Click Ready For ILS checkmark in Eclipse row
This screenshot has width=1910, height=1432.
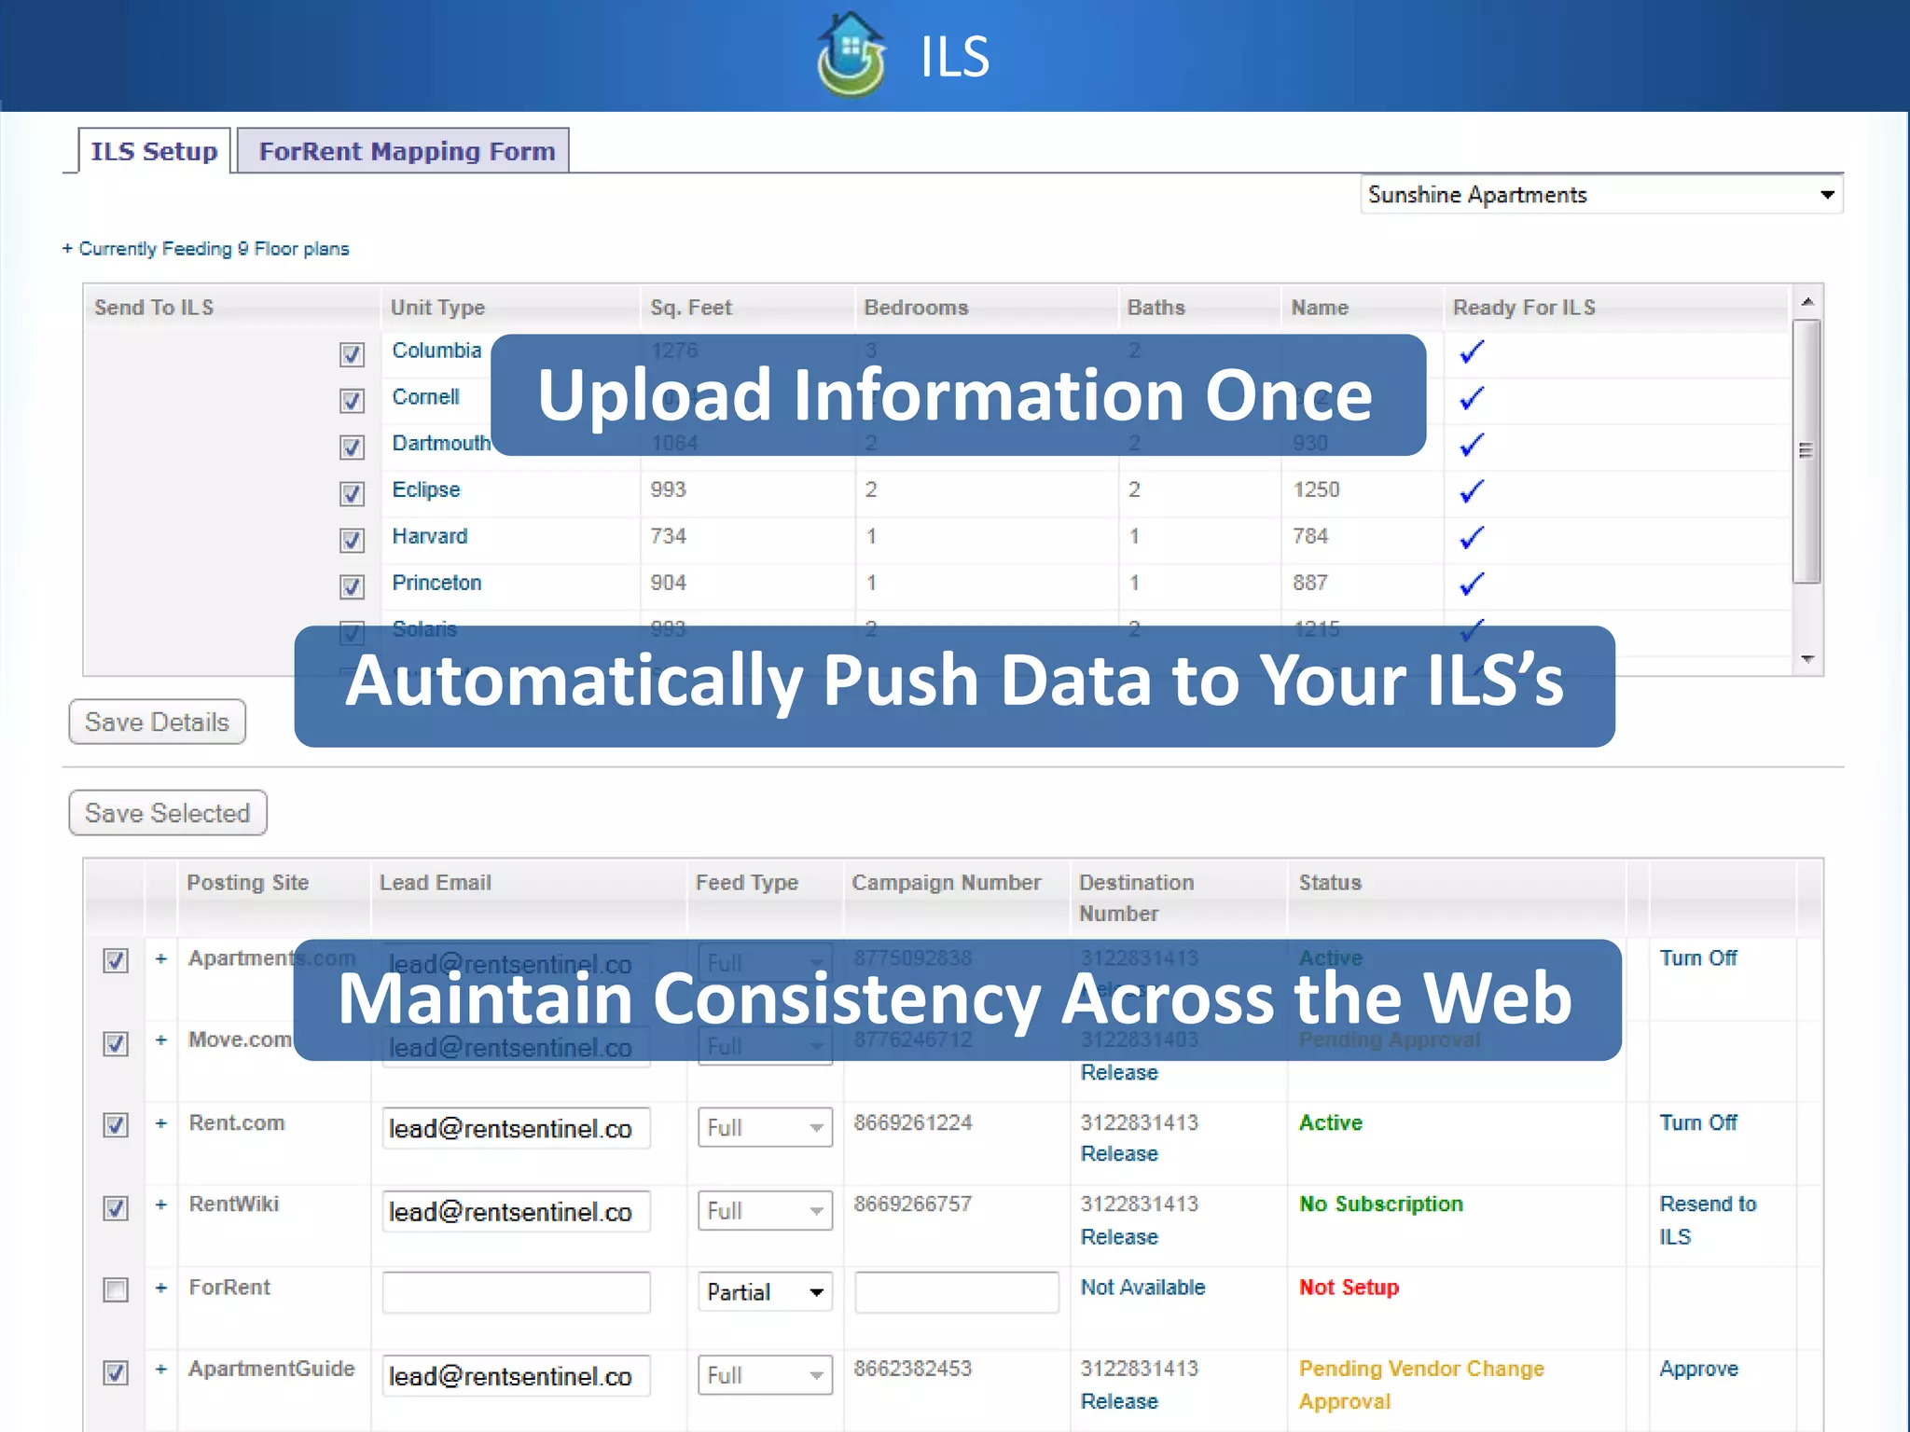coord(1472,491)
